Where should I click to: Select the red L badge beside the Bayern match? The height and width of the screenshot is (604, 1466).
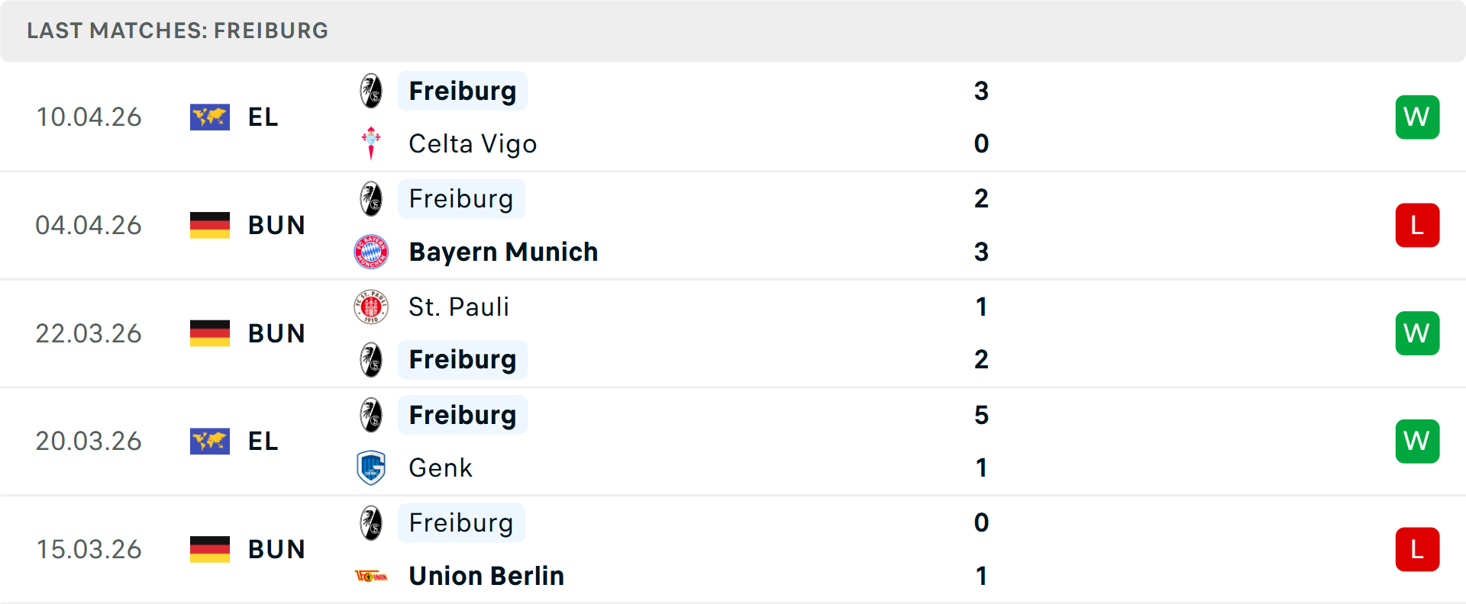[1417, 225]
